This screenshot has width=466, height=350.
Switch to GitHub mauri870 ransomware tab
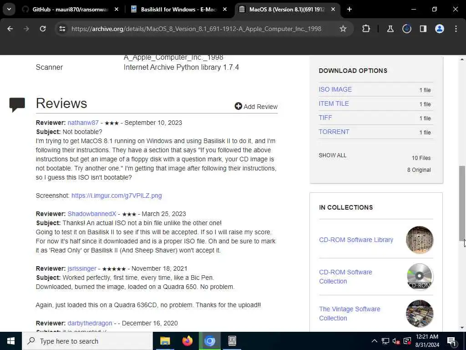[70, 9]
